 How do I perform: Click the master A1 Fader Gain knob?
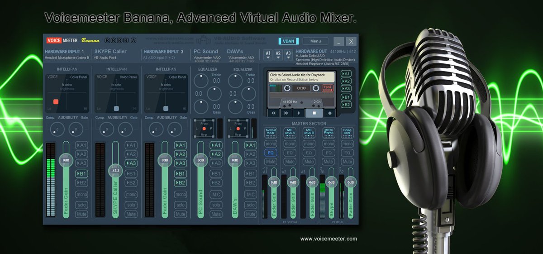[x=274, y=182]
